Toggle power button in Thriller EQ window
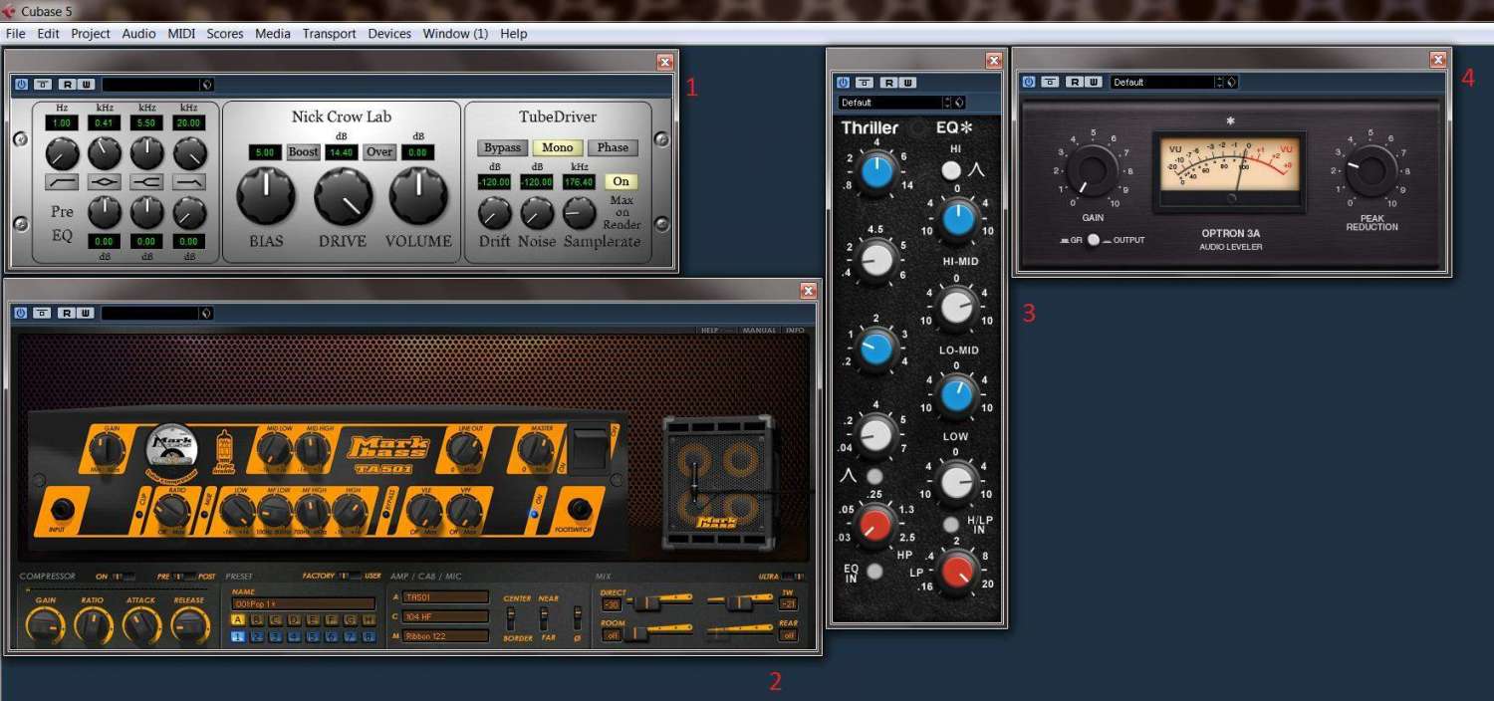The image size is (1494, 701). pos(844,83)
